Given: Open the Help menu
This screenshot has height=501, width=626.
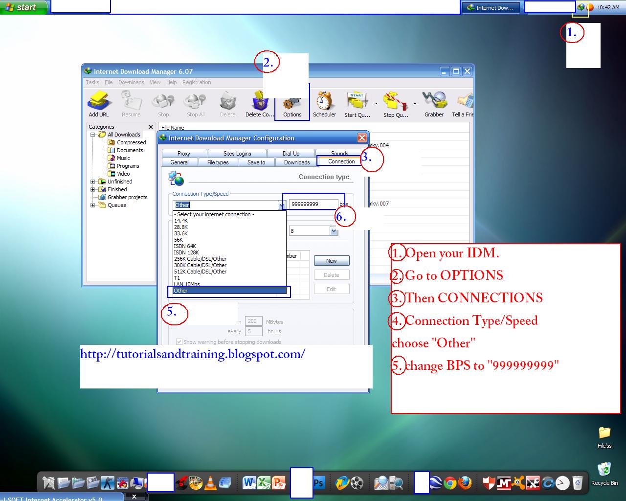Looking at the screenshot, I should coord(172,82).
